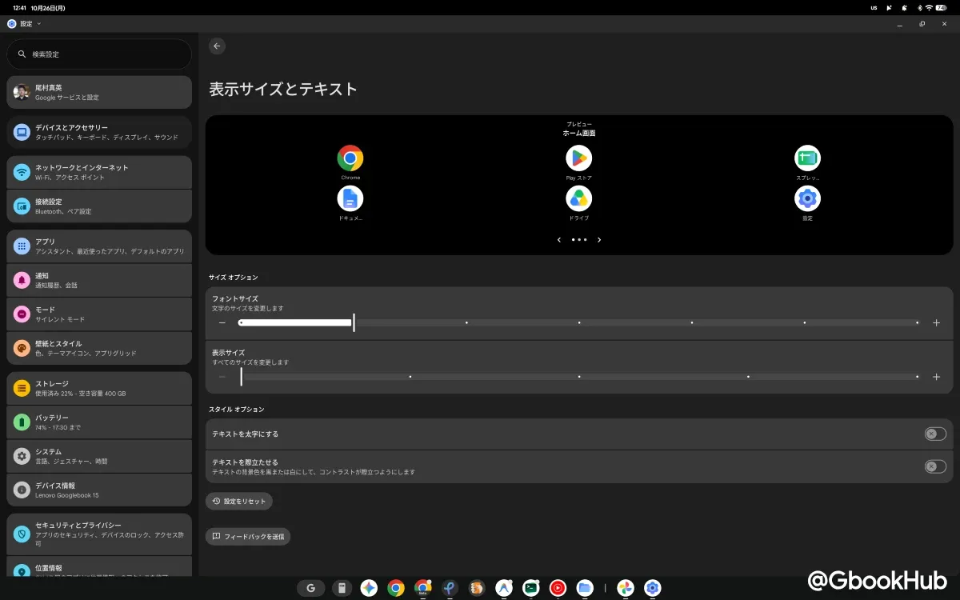Increase font size with the plus button
Image resolution: width=960 pixels, height=600 pixels.
[x=936, y=322]
